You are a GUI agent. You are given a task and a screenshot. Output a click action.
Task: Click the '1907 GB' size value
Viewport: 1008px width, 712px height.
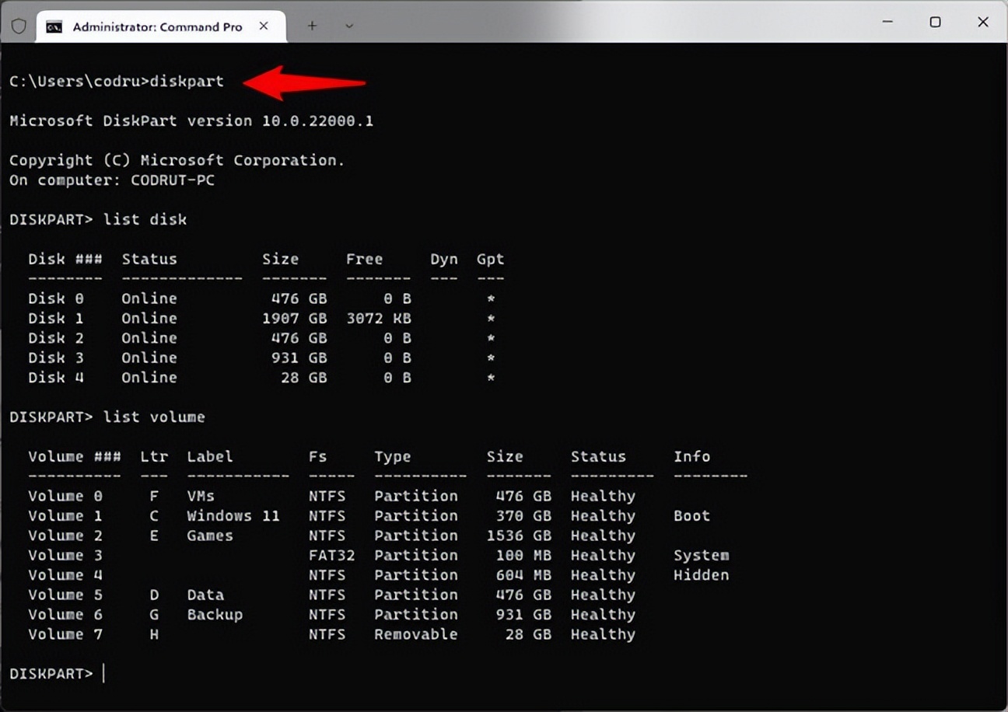coord(295,319)
